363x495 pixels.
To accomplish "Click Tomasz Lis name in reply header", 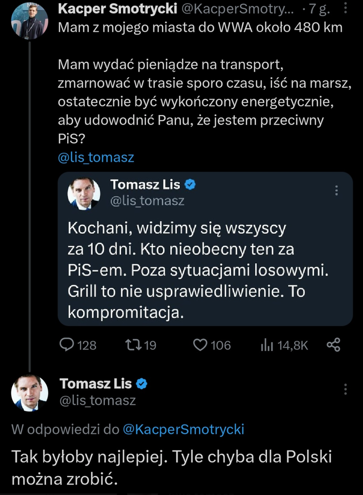I will (x=95, y=383).
